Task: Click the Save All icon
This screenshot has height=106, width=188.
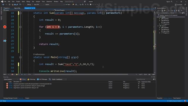Action: (17, 4)
